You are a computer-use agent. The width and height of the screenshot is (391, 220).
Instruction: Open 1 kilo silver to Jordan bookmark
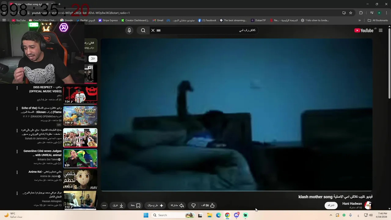315,20
